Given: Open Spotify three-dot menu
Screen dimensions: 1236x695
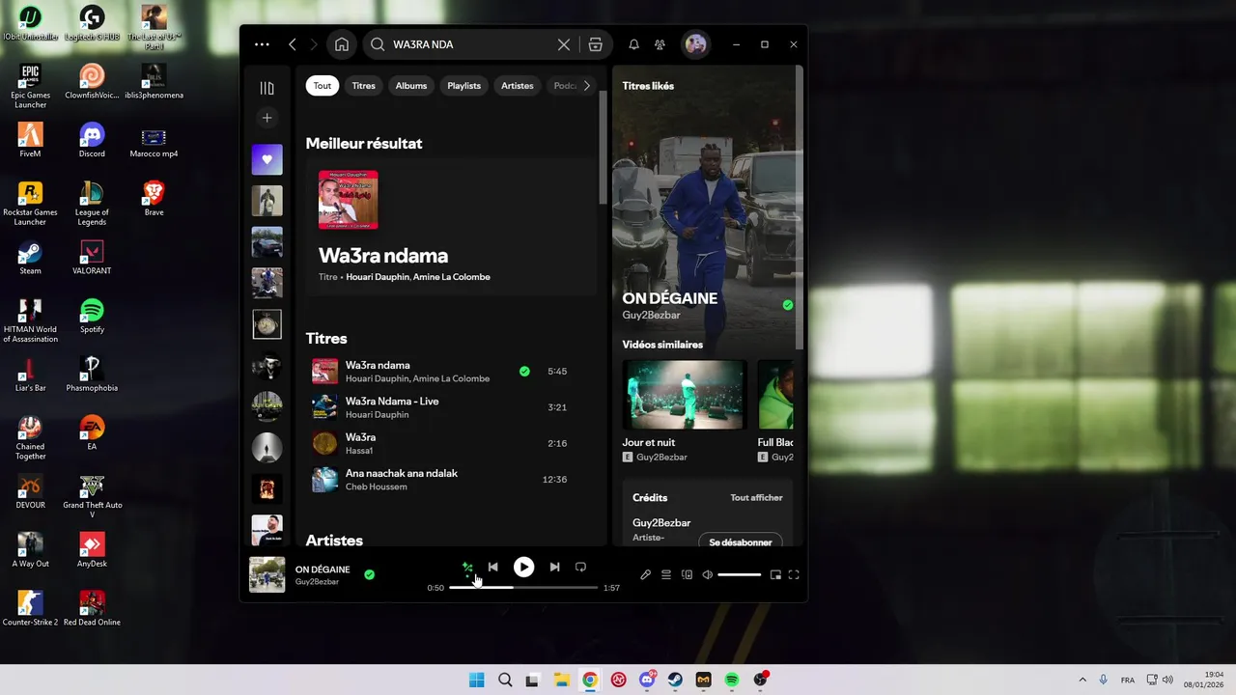Looking at the screenshot, I should [x=262, y=44].
